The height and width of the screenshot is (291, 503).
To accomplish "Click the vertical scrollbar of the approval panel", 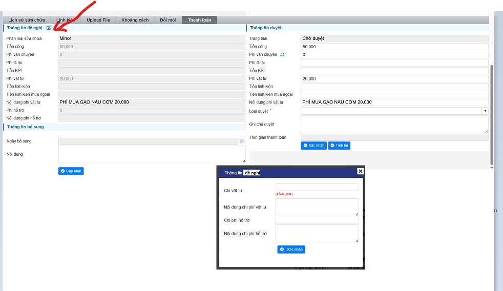I will 492,113.
